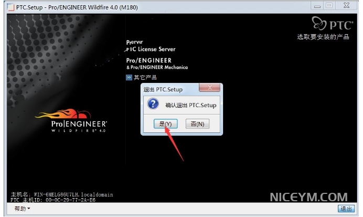
Task: Choose the Pro/ENGINEER product entry
Action: point(149,60)
